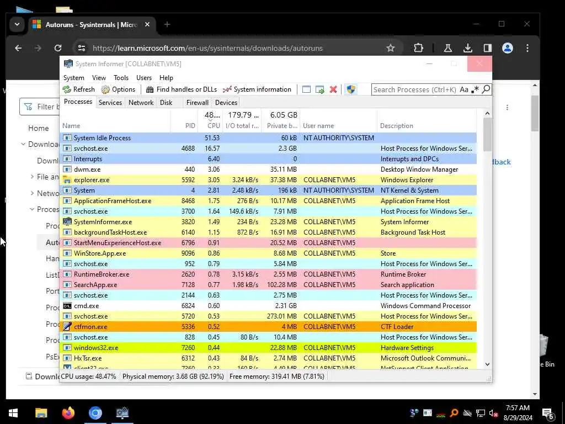Sort by the Description column header
565x424 pixels.
tap(427, 120)
